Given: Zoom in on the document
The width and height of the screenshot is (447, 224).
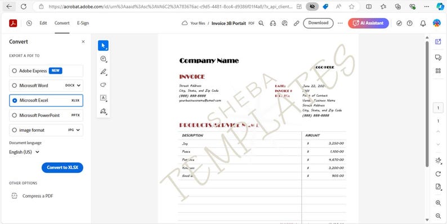Looking at the screenshot, I should pyautogui.click(x=438, y=203).
